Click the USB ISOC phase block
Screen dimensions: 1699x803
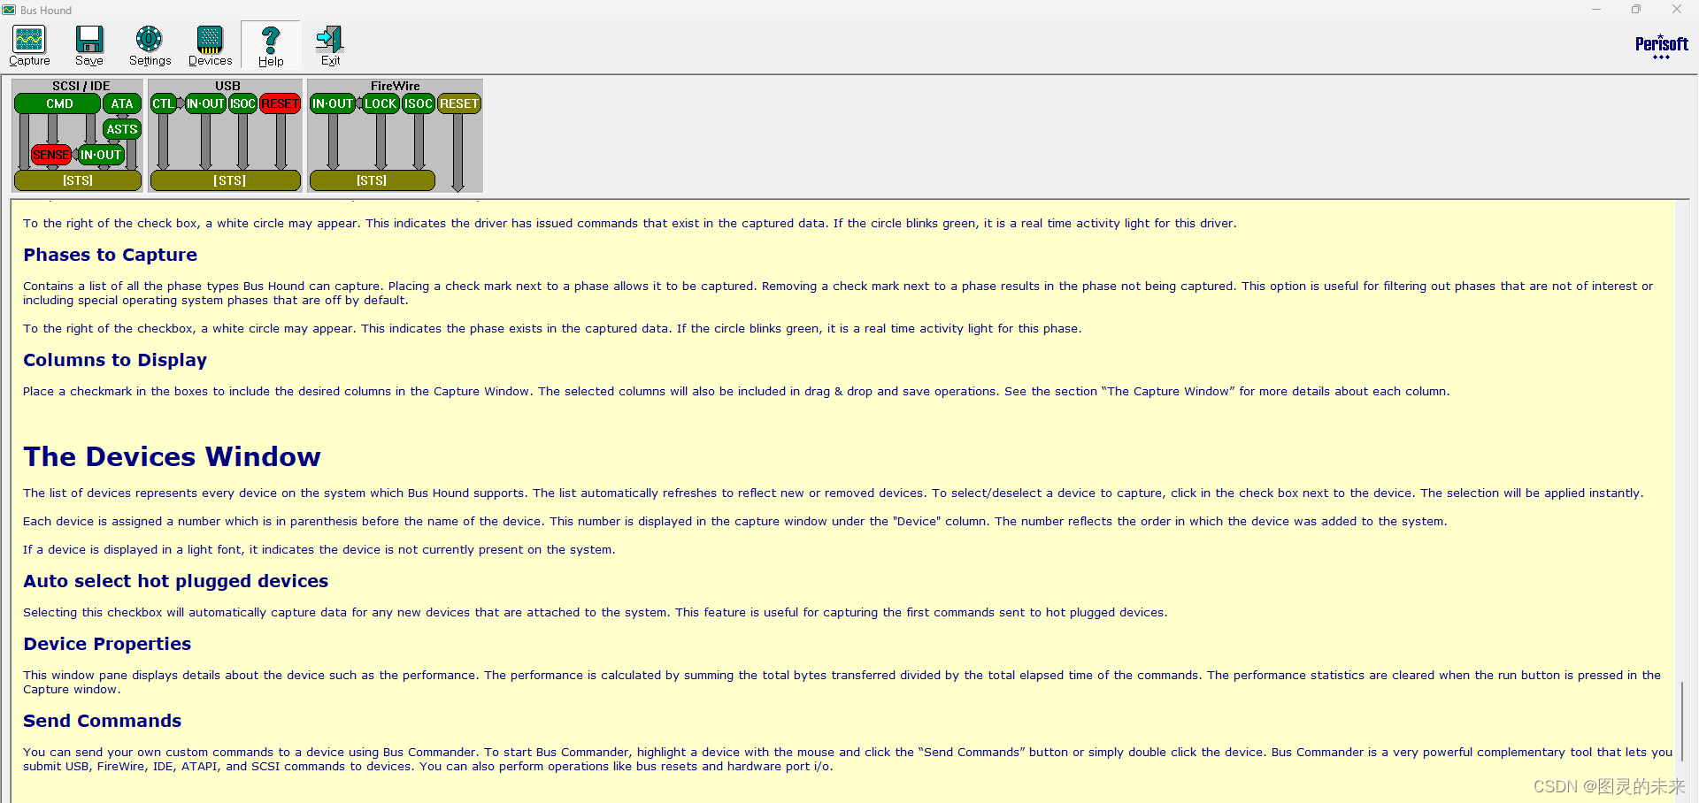[243, 103]
